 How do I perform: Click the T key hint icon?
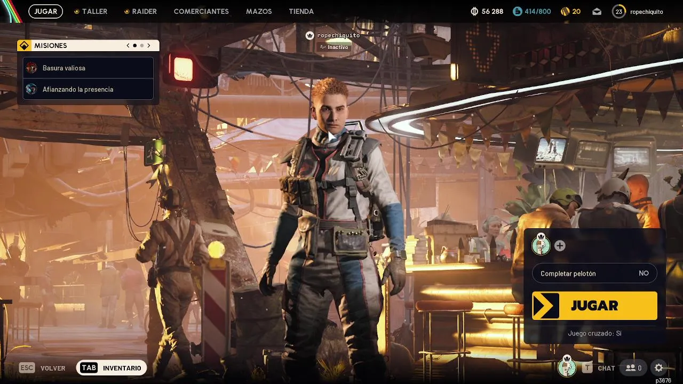[587, 368]
